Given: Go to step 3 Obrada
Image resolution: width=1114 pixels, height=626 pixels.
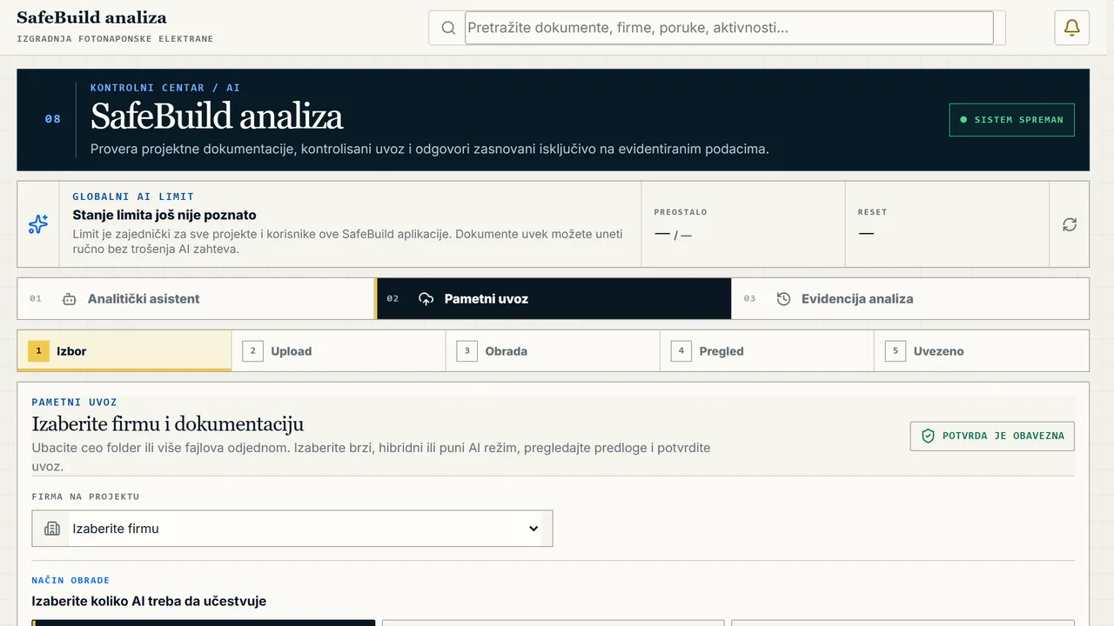Looking at the screenshot, I should 553,351.
